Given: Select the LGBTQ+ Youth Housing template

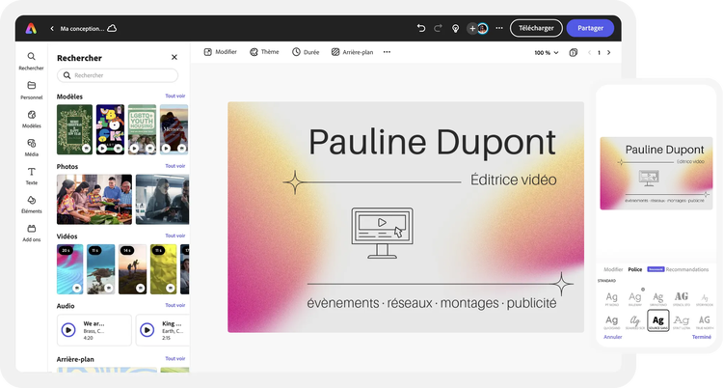Looking at the screenshot, I should 142,129.
